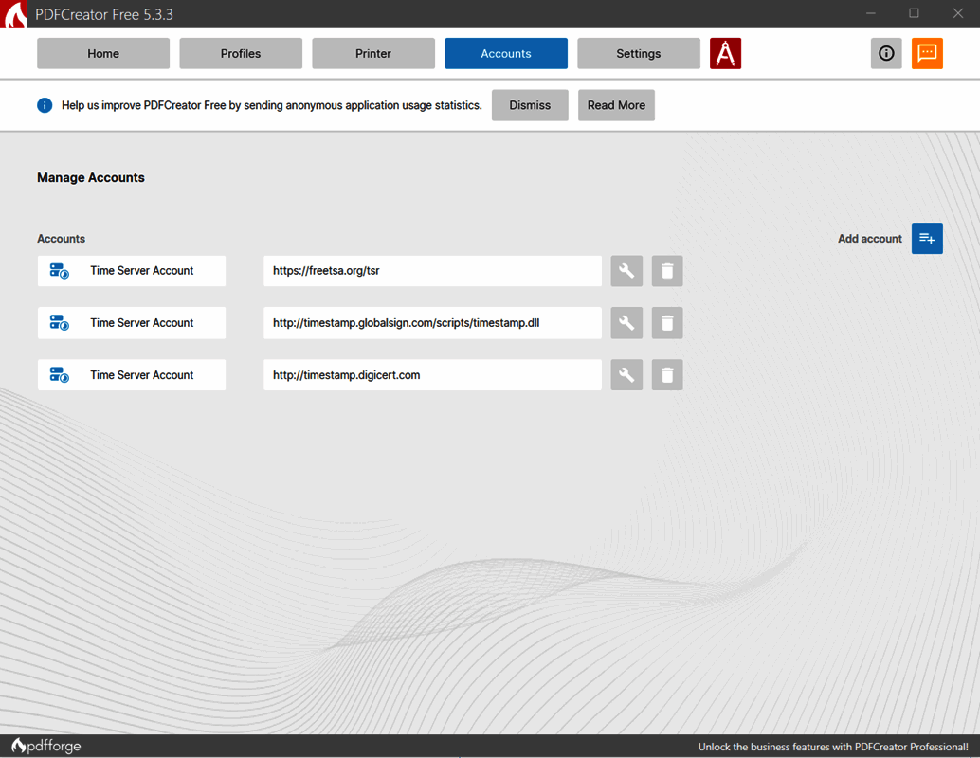Screen dimensions: 980x758
Task: Click Time Server Account label in the freetsa row
Action: click(x=142, y=271)
